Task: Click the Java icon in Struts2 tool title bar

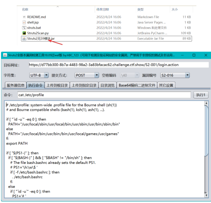Action: click(5, 55)
